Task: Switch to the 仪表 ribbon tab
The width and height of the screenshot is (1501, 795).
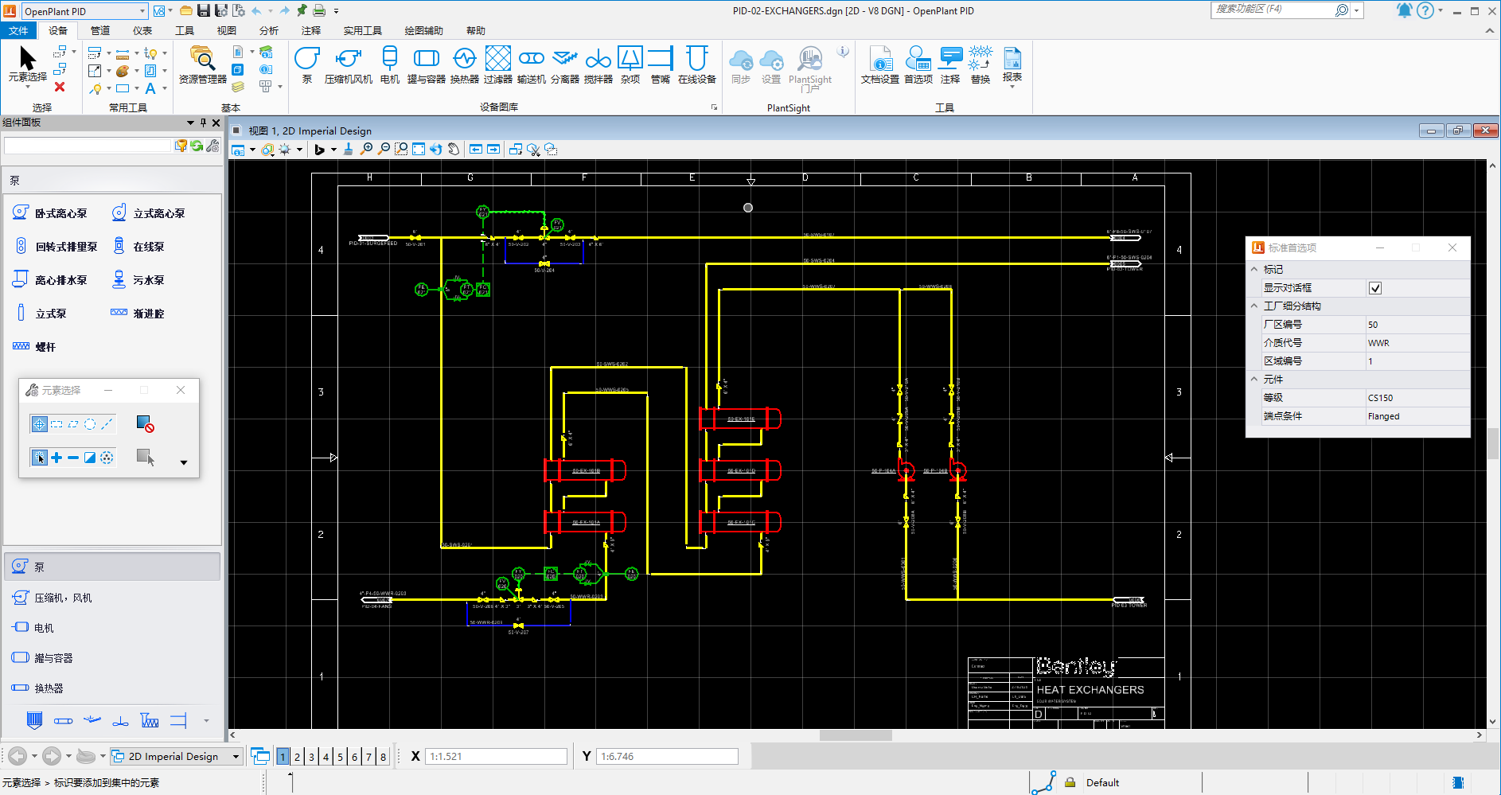Action: (142, 30)
